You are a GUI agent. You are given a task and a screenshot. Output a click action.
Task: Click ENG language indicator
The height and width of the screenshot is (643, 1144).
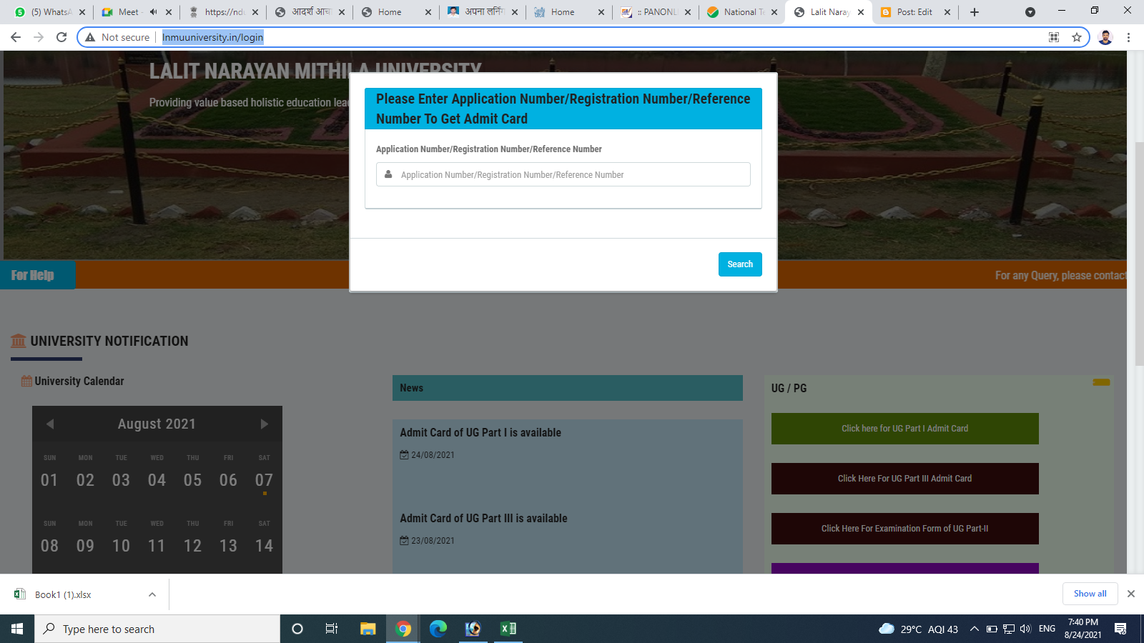pyautogui.click(x=1047, y=629)
